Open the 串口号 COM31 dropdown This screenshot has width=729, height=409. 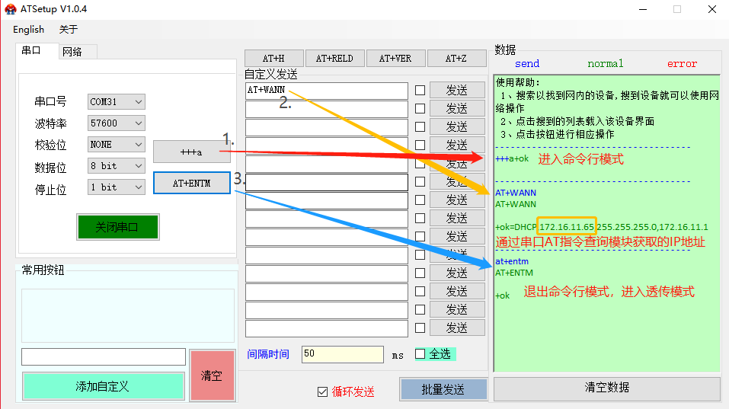tap(116, 101)
